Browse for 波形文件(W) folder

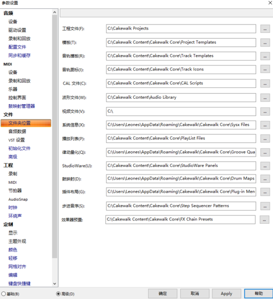265,98
